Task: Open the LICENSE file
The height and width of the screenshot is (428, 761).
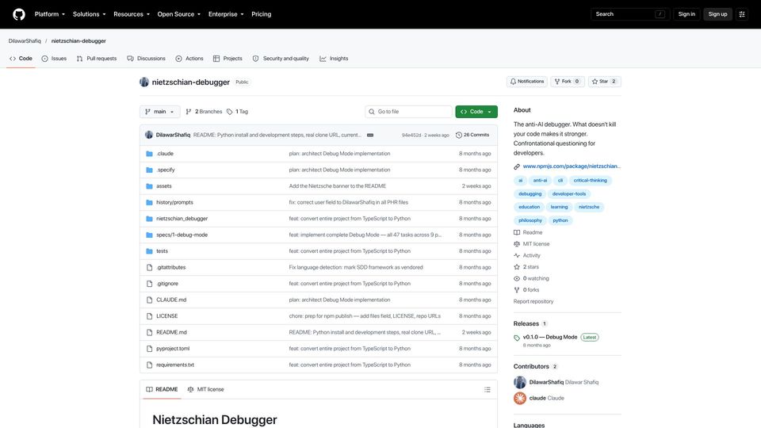Action: pos(167,316)
